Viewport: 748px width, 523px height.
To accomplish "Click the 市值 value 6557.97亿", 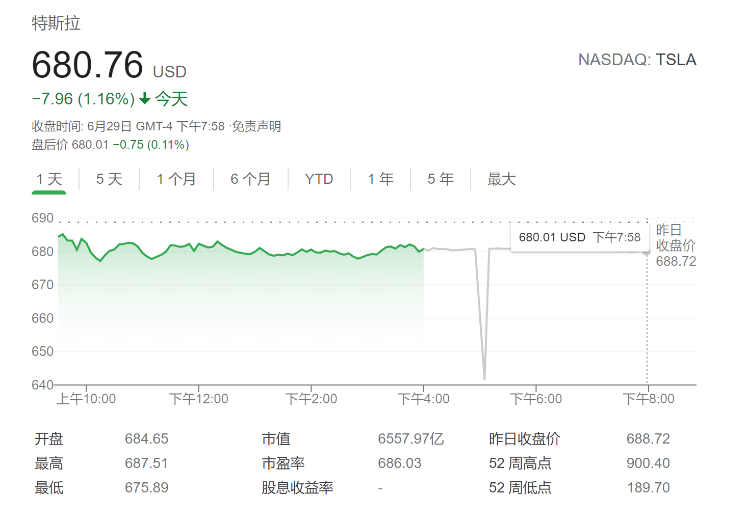I will pyautogui.click(x=411, y=439).
